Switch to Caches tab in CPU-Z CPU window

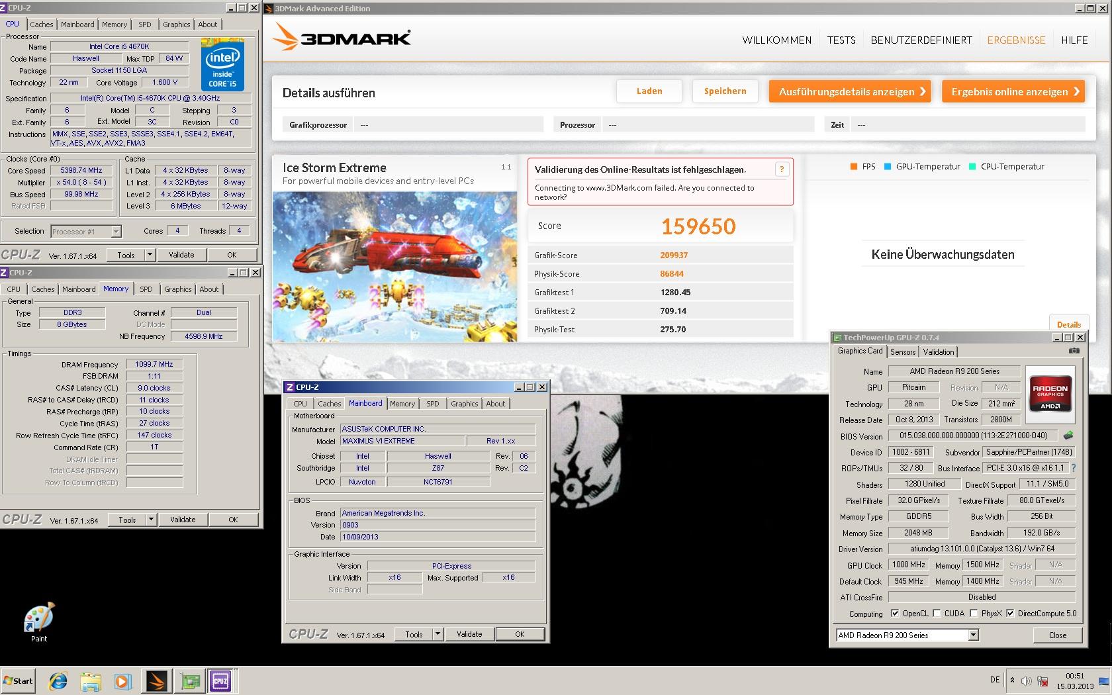[41, 24]
